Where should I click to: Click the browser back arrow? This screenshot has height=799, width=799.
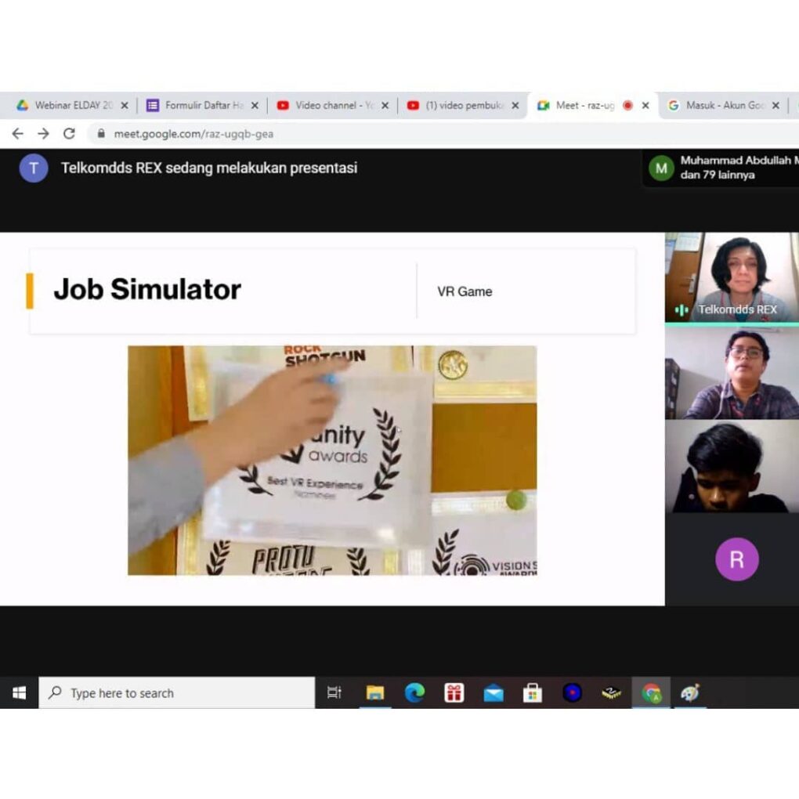17,134
